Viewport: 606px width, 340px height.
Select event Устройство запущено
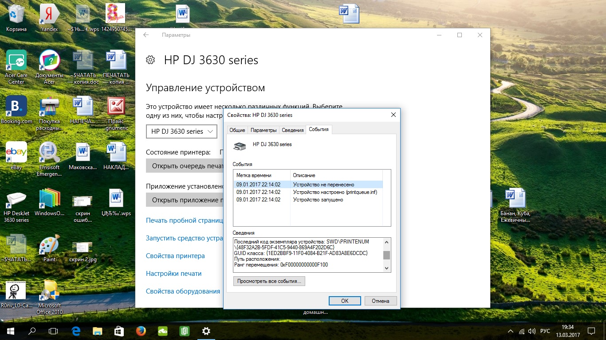click(308, 200)
